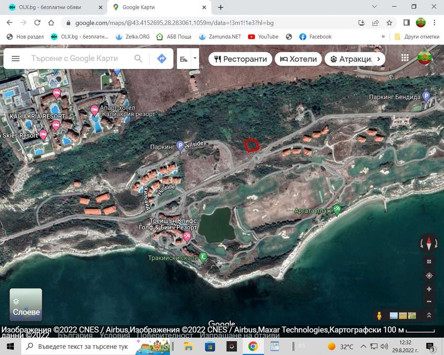Image resolution: width=444 pixels, height=355 pixels.
Task: Open the Windows Start menu
Action: pyautogui.click(x=11, y=346)
